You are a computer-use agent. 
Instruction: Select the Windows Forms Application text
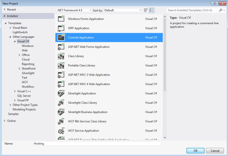point(86,19)
